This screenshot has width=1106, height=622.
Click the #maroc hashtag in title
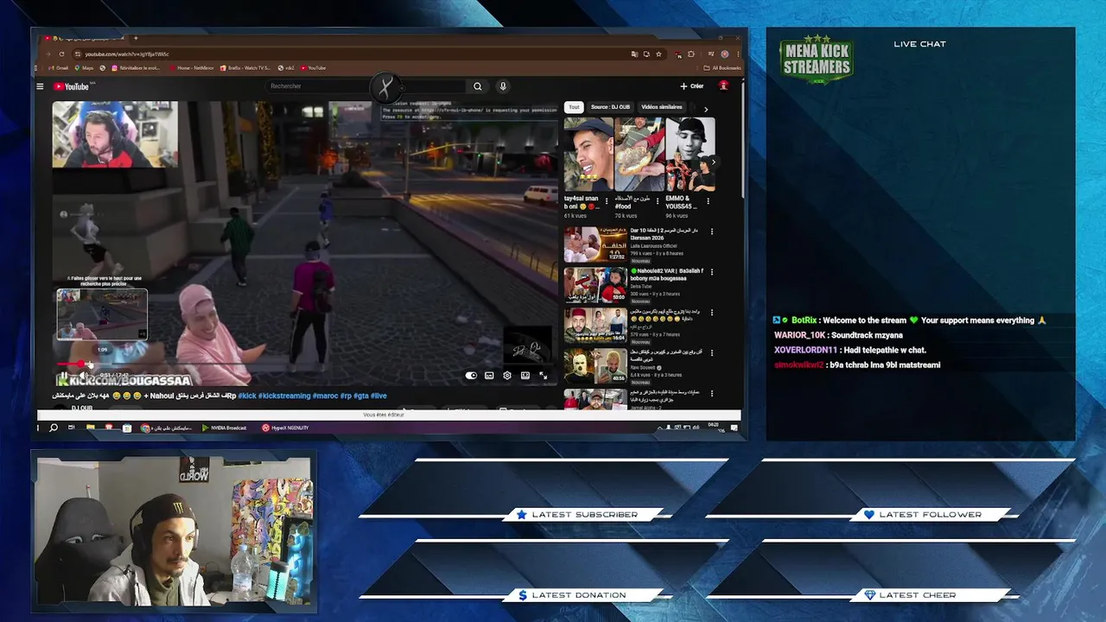324,396
